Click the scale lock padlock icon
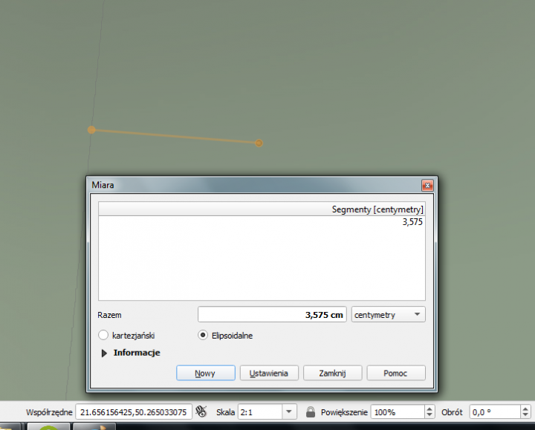535x430 pixels. pyautogui.click(x=311, y=411)
